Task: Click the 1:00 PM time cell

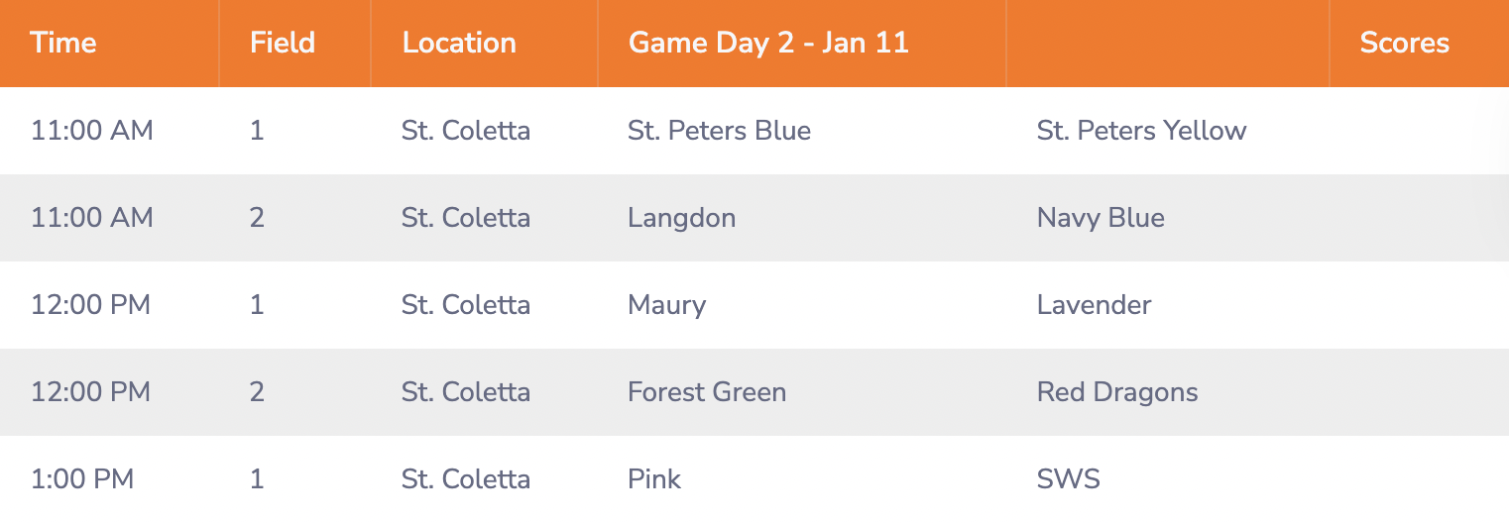Action: [x=82, y=479]
